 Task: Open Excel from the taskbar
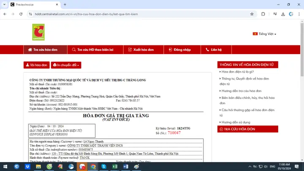114,166
